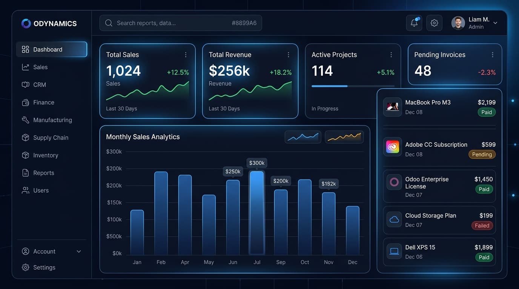Click MacBook Pro M3 product thumbnail
This screenshot has width=519, height=289.
(392, 107)
